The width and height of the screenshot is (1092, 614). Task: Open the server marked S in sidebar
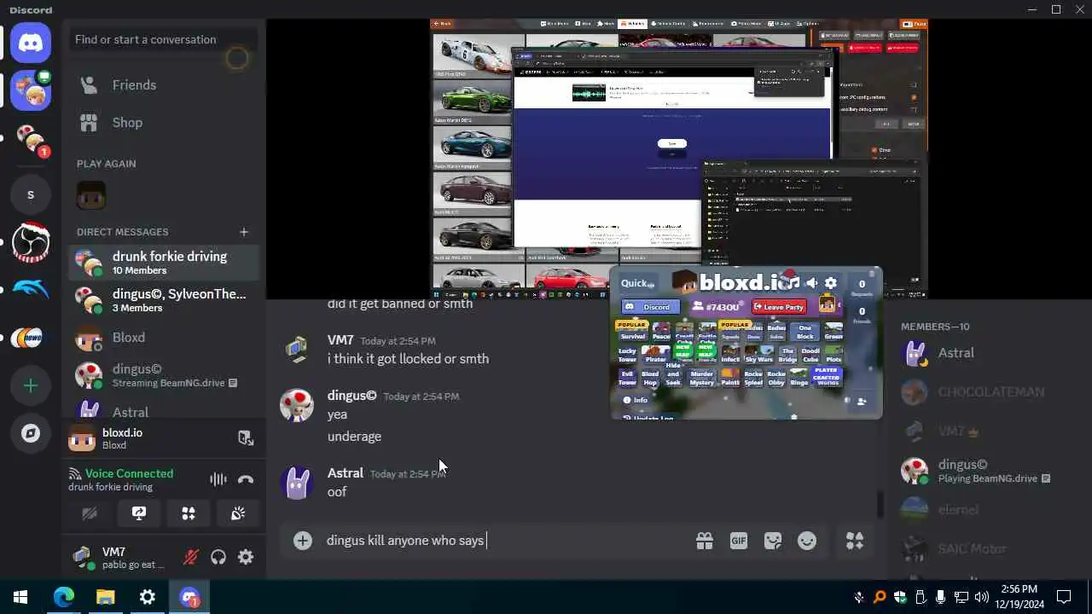(31, 194)
